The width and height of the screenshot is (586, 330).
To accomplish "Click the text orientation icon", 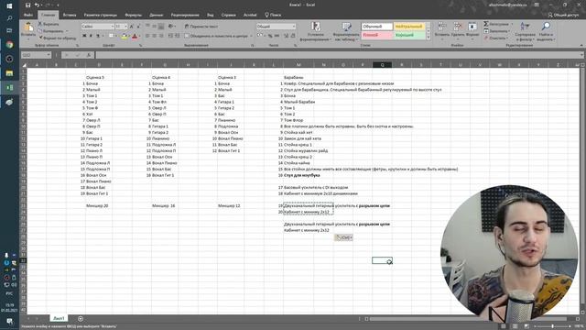I will [x=171, y=27].
